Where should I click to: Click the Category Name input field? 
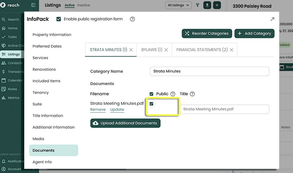tap(210, 71)
